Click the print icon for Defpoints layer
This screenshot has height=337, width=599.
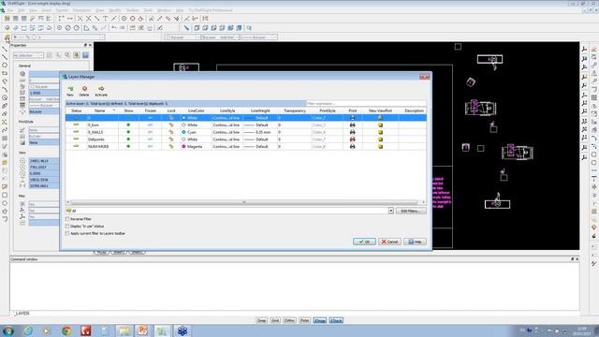[352, 139]
